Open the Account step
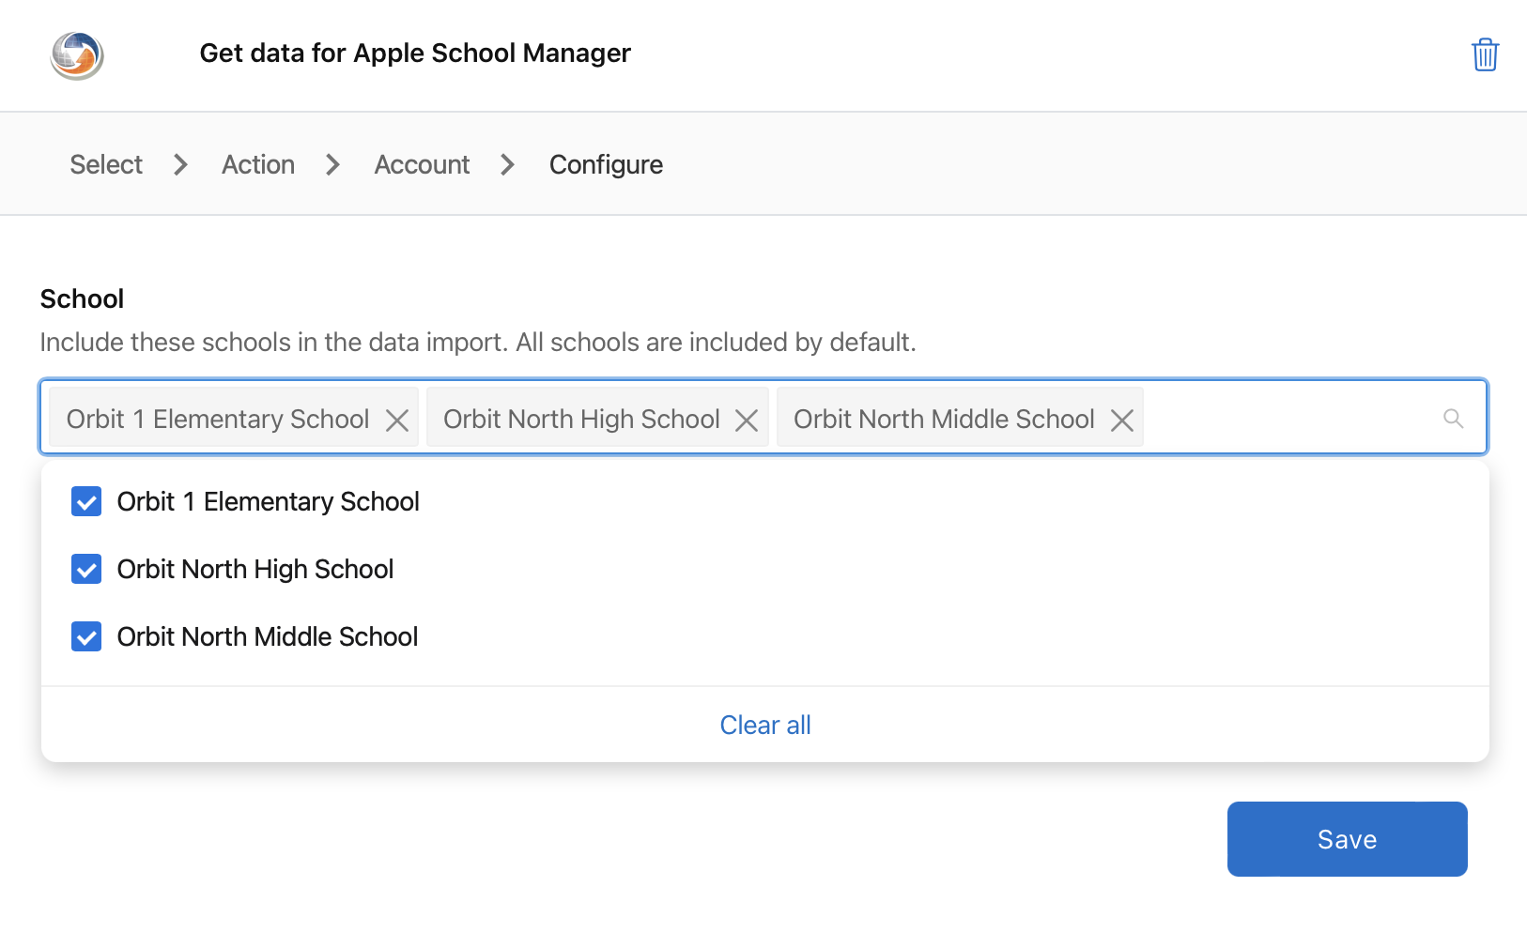Image resolution: width=1527 pixels, height=948 pixels. (x=422, y=164)
